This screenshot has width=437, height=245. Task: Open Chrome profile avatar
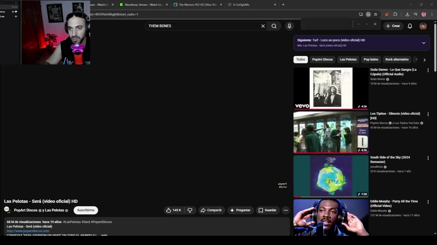[424, 14]
